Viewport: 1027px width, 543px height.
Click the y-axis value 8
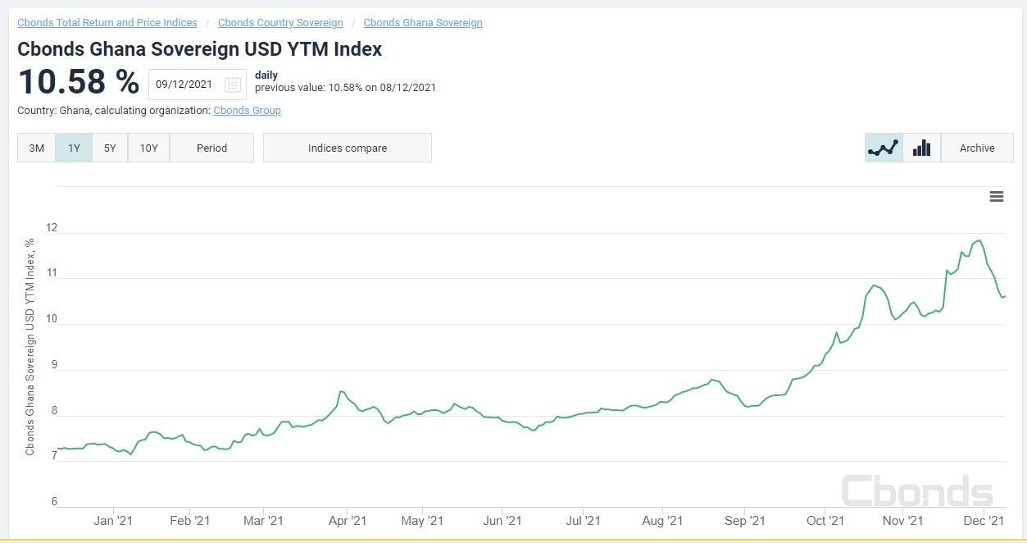coord(54,411)
